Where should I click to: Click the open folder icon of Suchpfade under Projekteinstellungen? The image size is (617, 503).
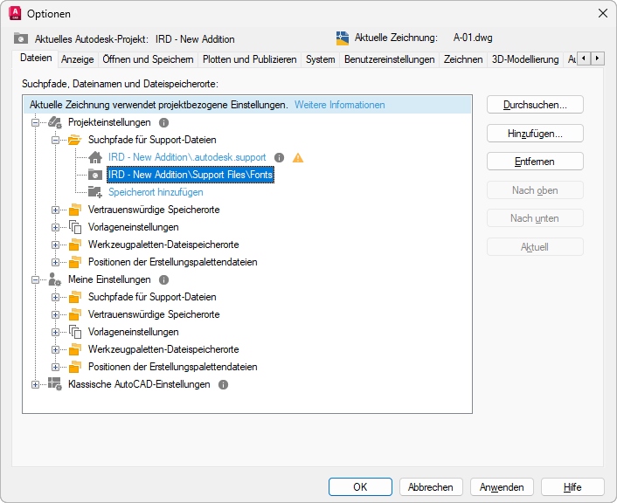coord(75,140)
